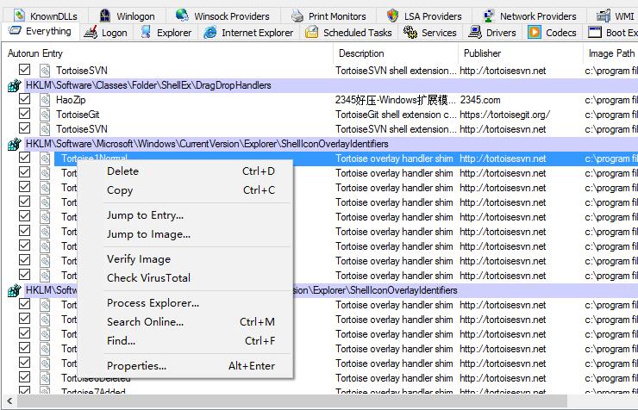Click the Services gears icon
Screen dimensions: 638x410
(410, 32)
